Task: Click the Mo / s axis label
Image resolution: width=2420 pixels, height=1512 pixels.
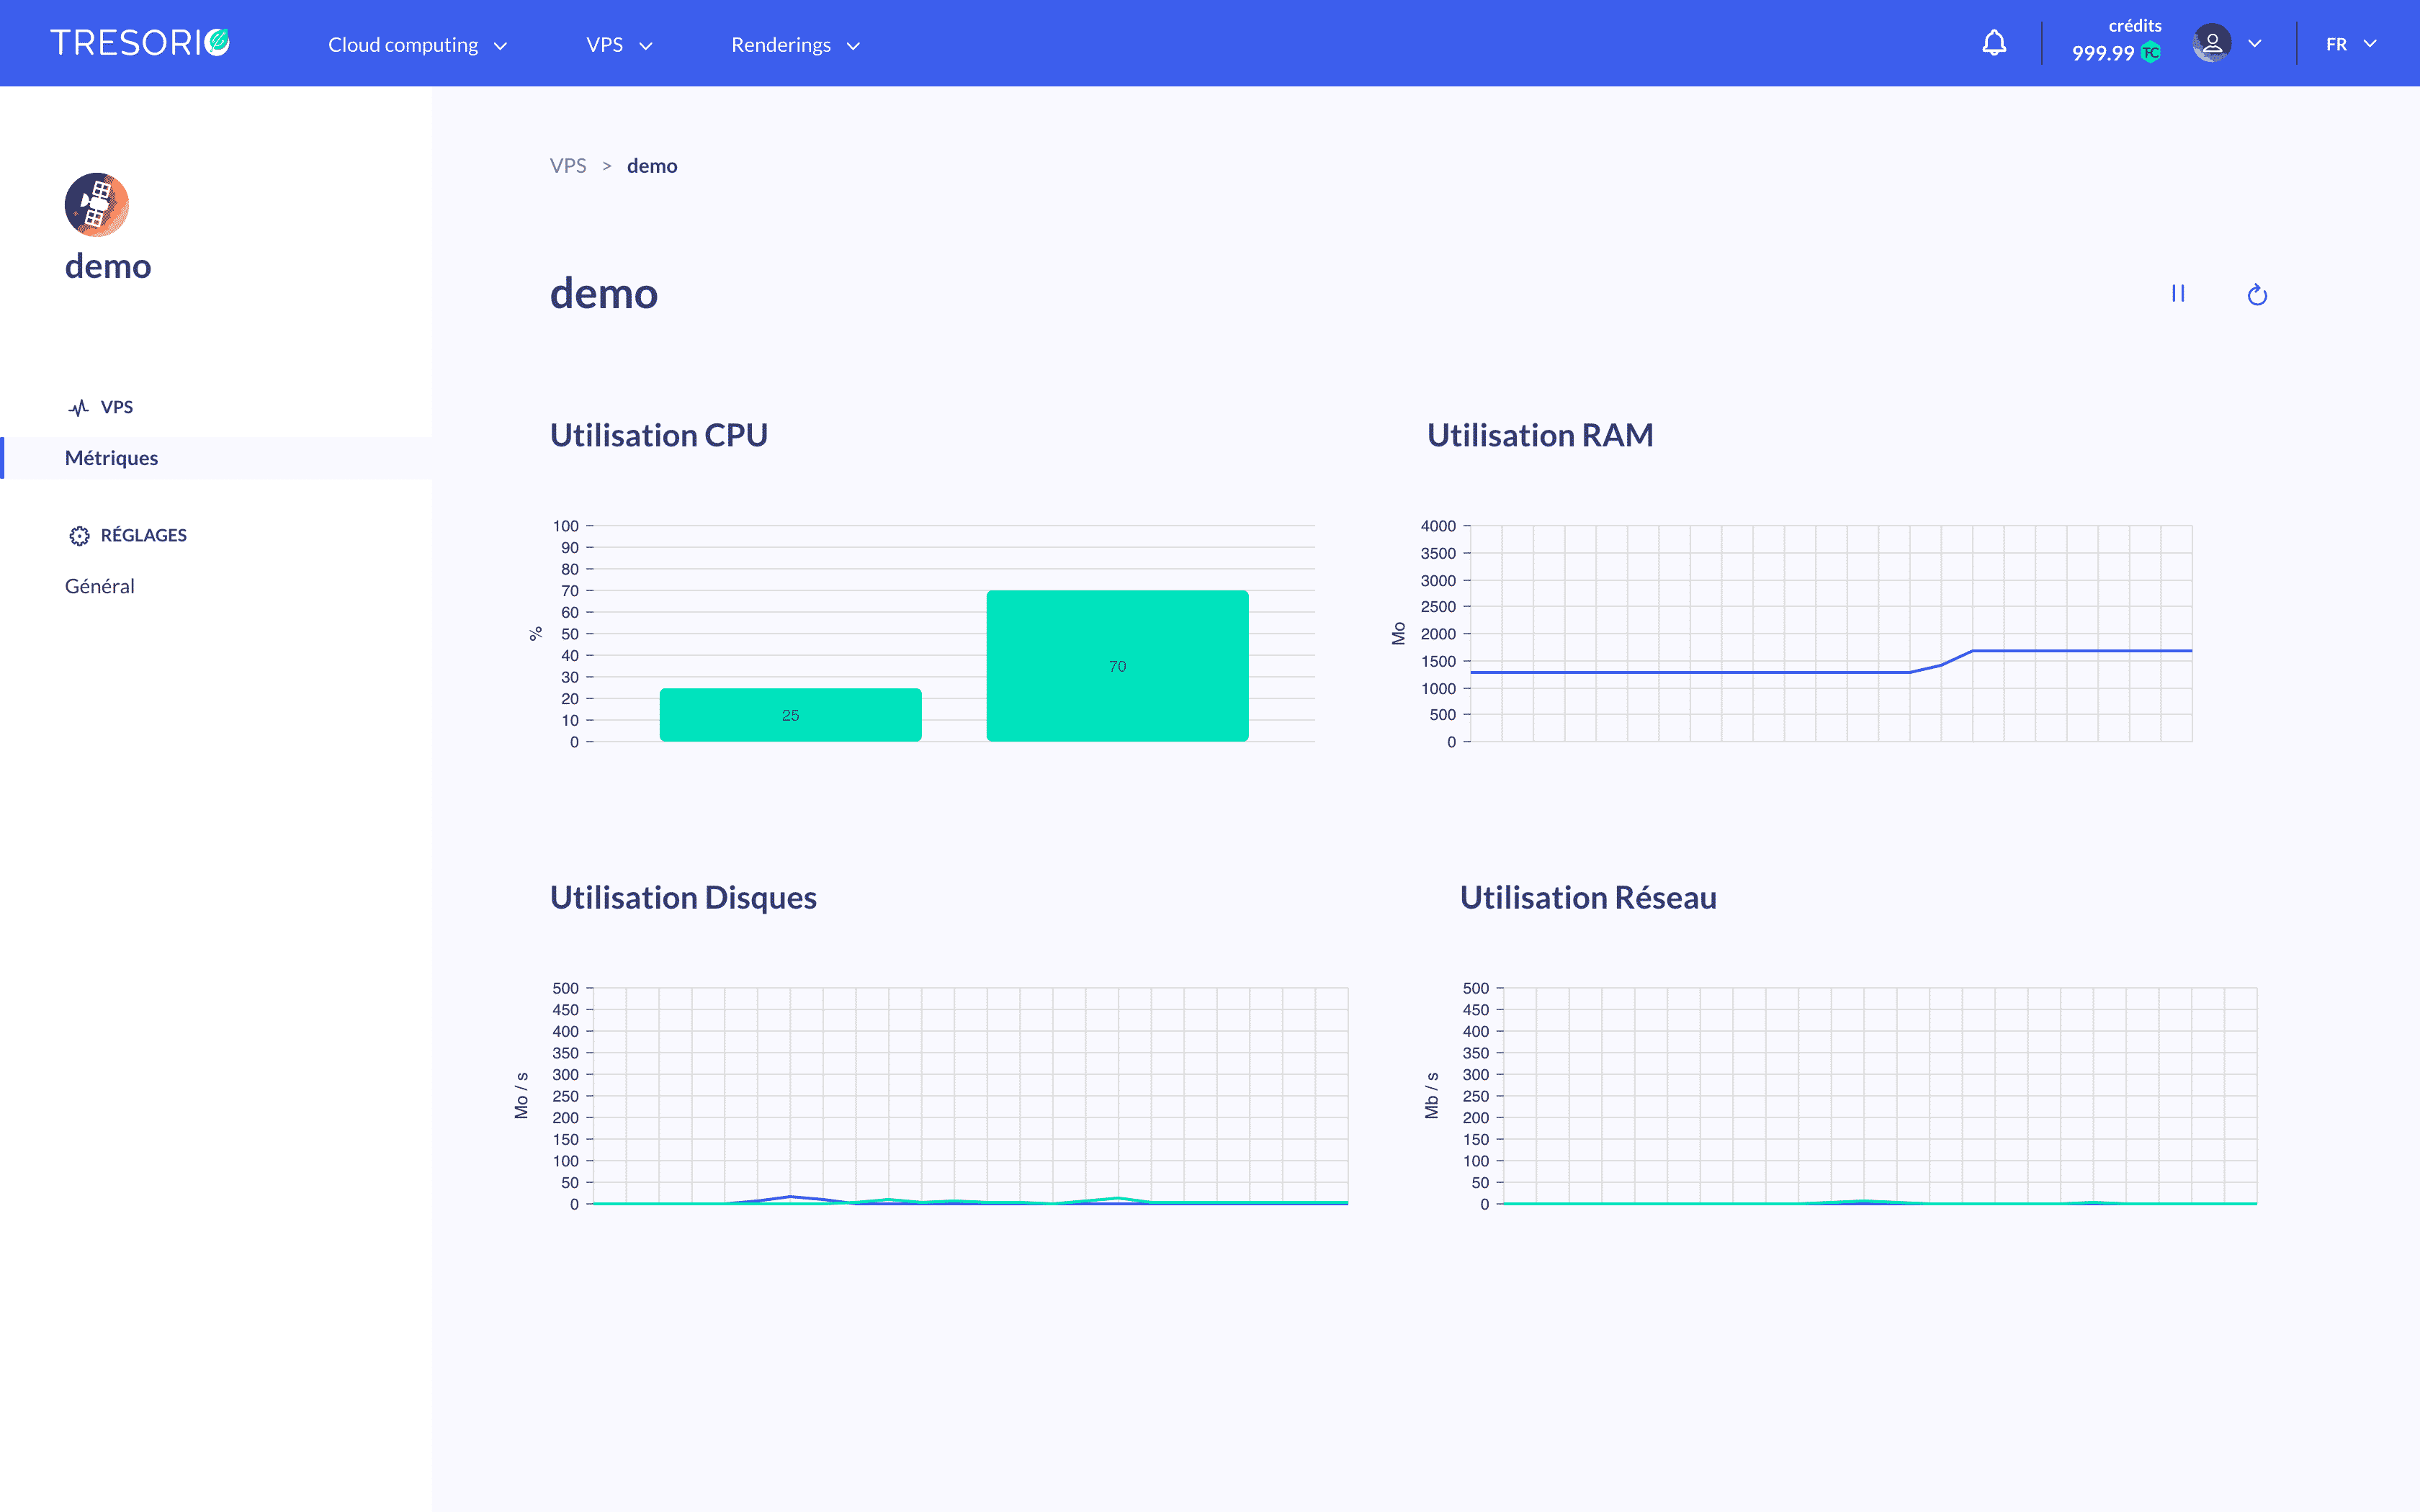Action: pyautogui.click(x=521, y=1096)
